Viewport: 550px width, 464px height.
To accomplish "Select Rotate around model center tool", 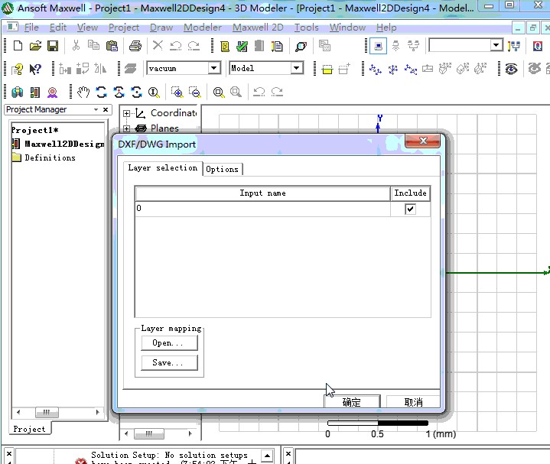I will [x=119, y=92].
